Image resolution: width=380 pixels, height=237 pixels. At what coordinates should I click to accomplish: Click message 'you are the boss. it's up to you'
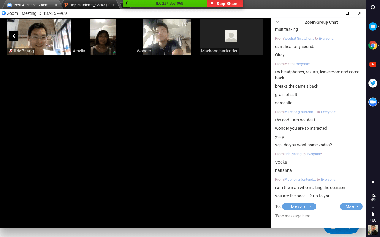[303, 196]
